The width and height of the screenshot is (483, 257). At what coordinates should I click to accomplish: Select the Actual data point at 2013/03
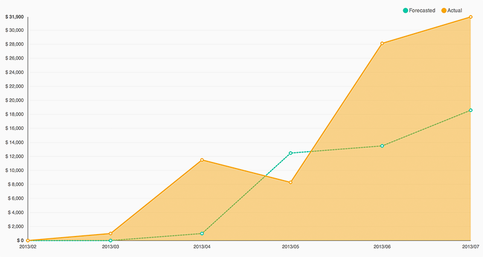click(110, 234)
